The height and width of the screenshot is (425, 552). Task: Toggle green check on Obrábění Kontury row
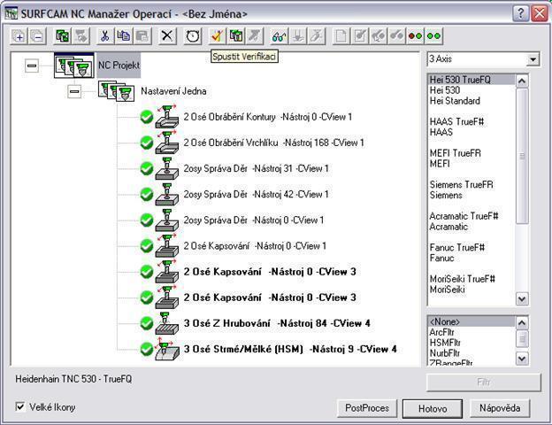pyautogui.click(x=147, y=117)
